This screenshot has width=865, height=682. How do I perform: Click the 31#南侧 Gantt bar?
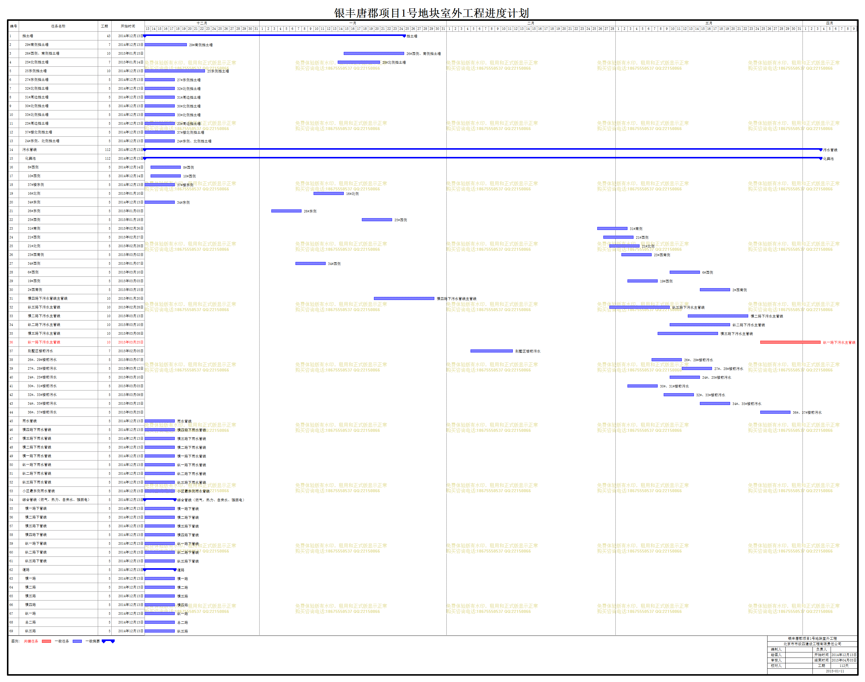coord(612,228)
